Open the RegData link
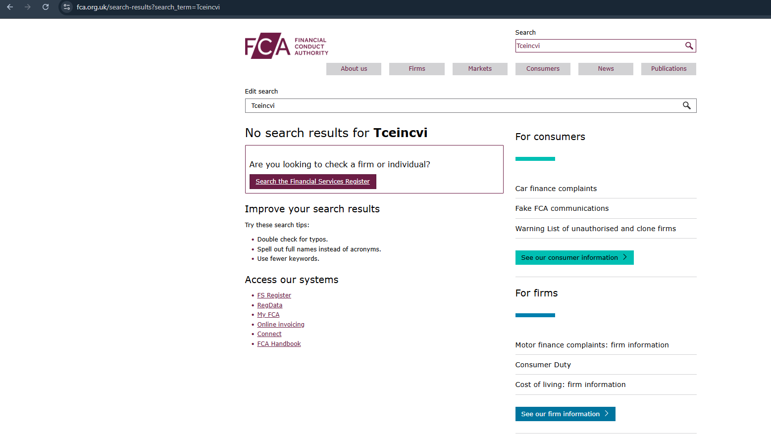Image resolution: width=771 pixels, height=436 pixels. [x=270, y=305]
